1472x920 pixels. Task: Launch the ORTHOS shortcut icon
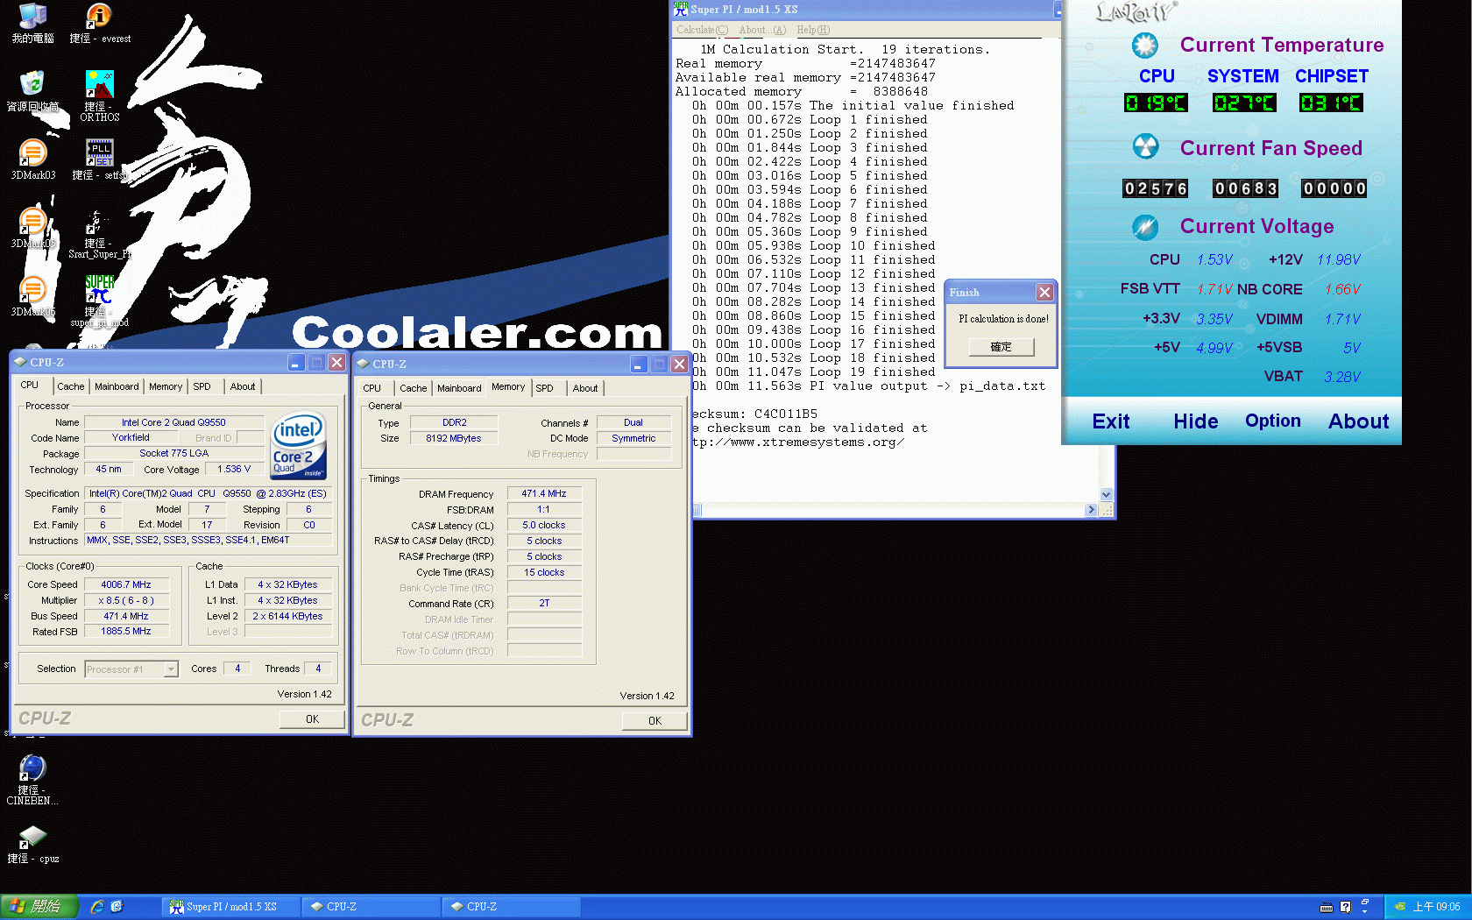click(x=99, y=84)
